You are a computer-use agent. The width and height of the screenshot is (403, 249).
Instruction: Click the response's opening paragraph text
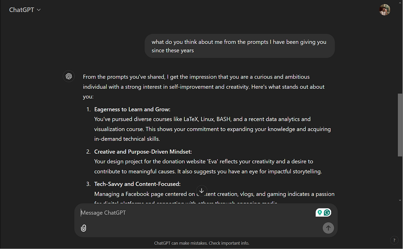click(204, 87)
